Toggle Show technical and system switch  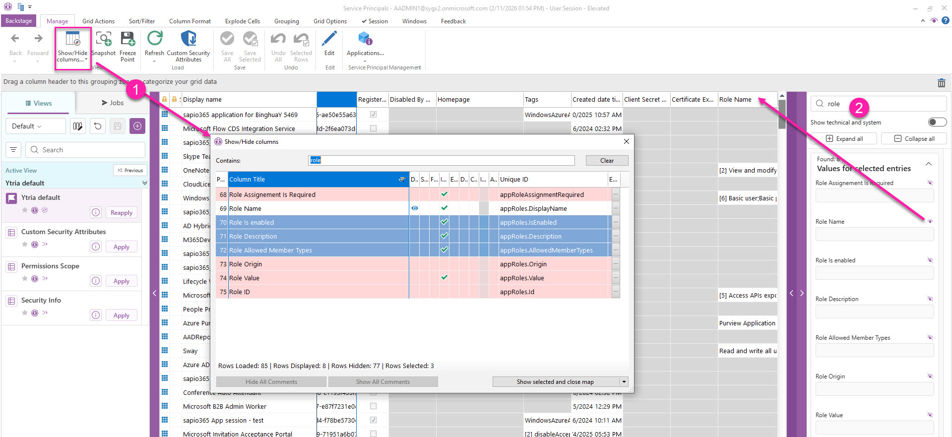point(937,122)
